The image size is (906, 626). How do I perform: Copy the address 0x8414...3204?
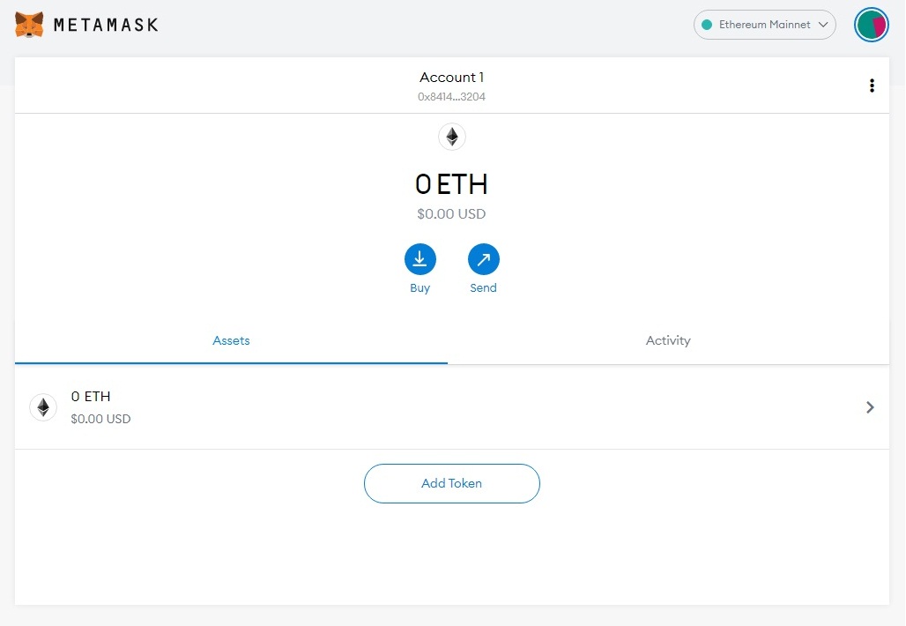[451, 97]
